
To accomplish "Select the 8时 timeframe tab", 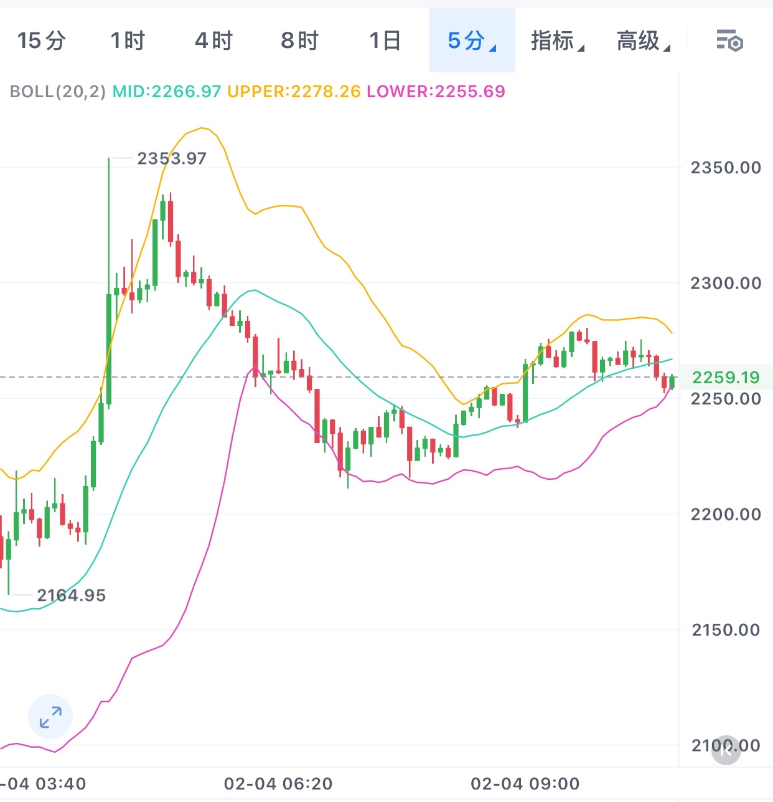I will [299, 41].
